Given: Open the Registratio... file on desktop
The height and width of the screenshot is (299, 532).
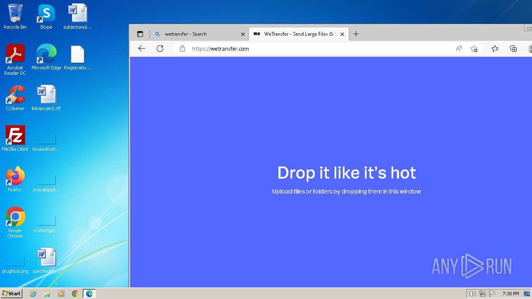Looking at the screenshot, I should point(77,57).
